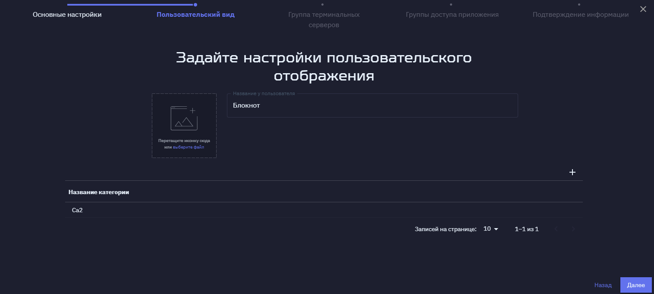Viewport: 654px width, 294px height.
Task: Click the Записей на странице label
Action: (x=445, y=229)
